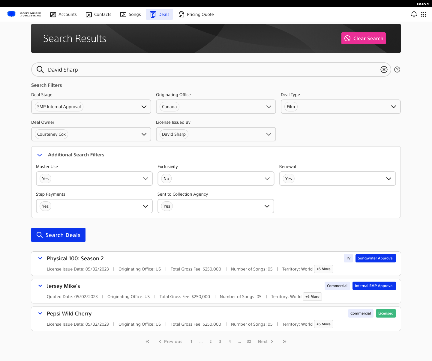Image resolution: width=432 pixels, height=361 pixels.
Task: Go to results page 2
Action: tap(211, 342)
